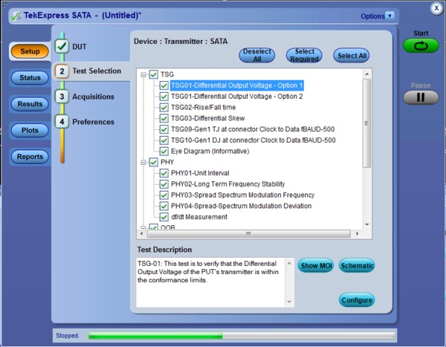Select 'PHY02-Long Term Frequency Stability' row
Image resolution: width=446 pixels, height=347 pixels.
[x=228, y=184]
